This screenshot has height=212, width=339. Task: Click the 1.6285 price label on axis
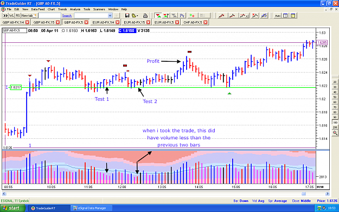tap(322, 43)
